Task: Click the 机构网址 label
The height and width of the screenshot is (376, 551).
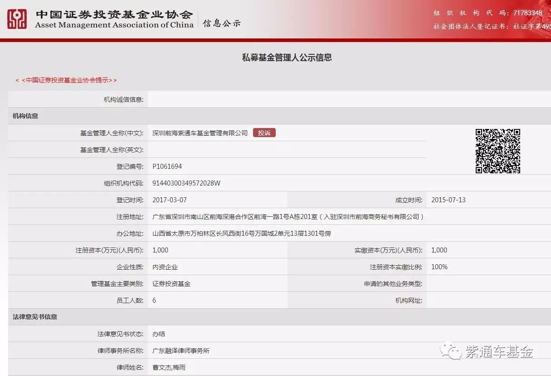Action: [409, 300]
